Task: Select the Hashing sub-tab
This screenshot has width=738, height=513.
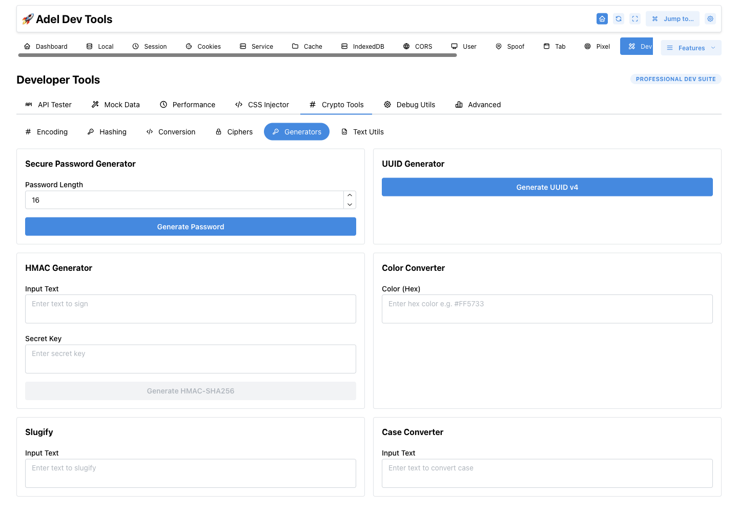Action: pos(107,132)
